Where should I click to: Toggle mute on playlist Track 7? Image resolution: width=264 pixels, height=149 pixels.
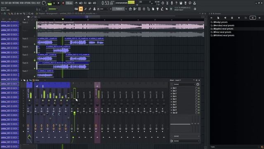pos(35,77)
